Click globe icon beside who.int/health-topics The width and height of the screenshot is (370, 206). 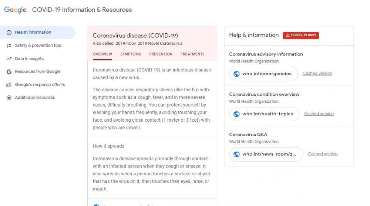(x=236, y=114)
